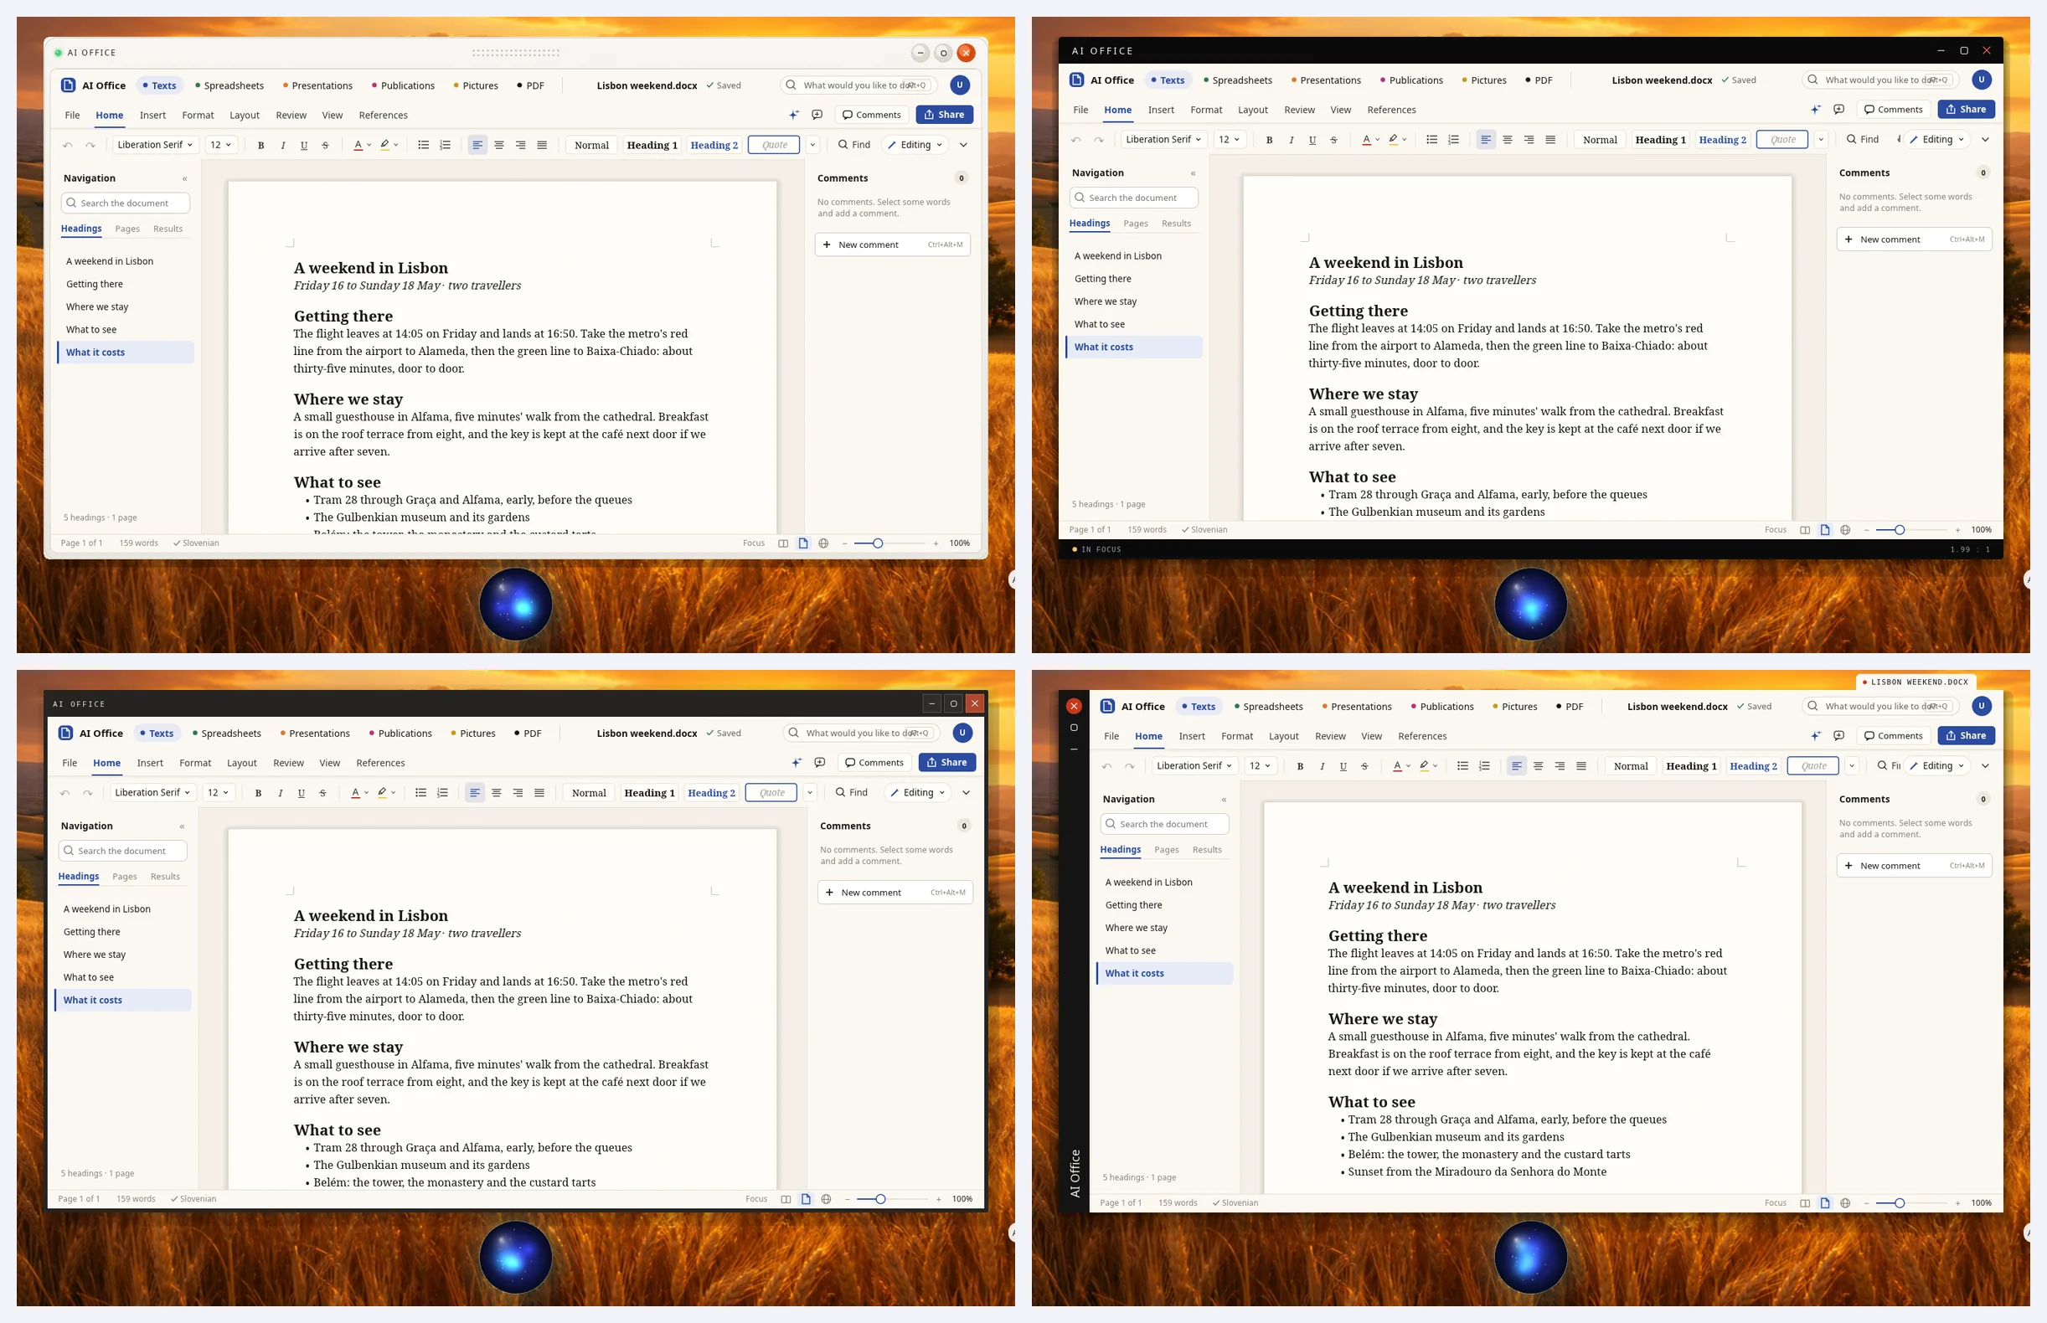Click the add-comment bubble icon in the bottom-left window
The width and height of the screenshot is (2047, 1323).
(820, 763)
